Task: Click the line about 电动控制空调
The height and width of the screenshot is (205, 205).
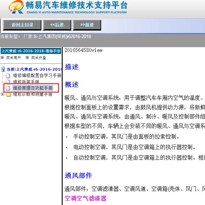Action: pos(134,147)
